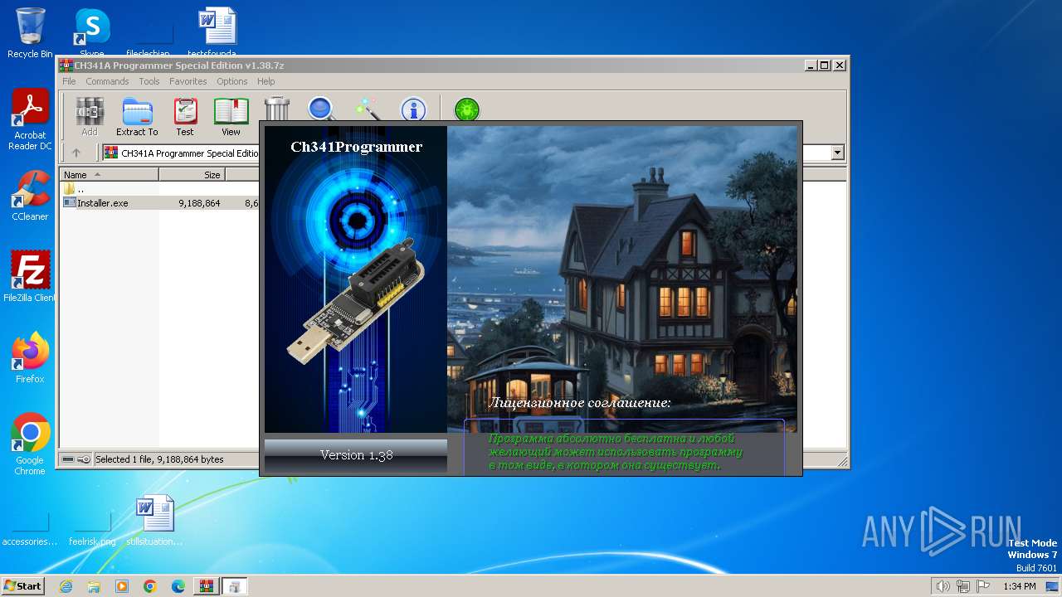Screen dimensions: 1062x597
Task: Open the stillsituation Word document icon
Action: click(154, 521)
